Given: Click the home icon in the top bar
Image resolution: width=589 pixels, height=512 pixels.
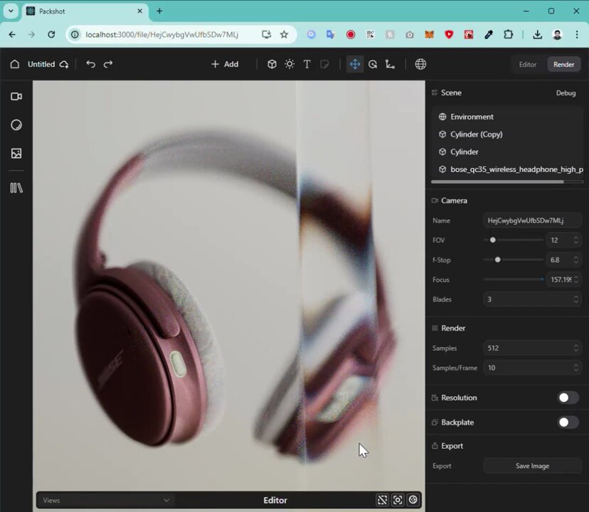Looking at the screenshot, I should point(14,64).
